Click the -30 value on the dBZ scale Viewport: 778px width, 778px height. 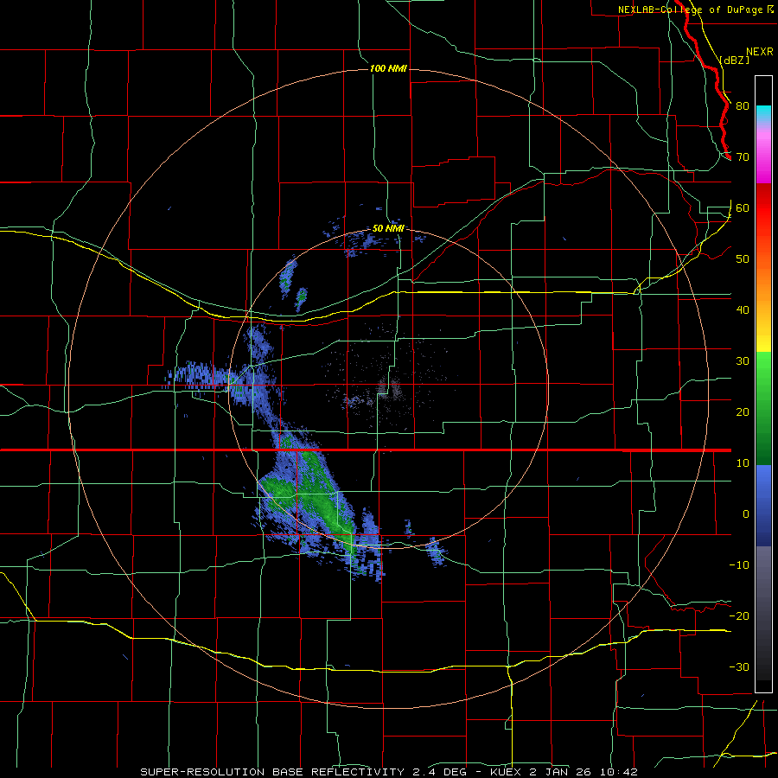(739, 667)
